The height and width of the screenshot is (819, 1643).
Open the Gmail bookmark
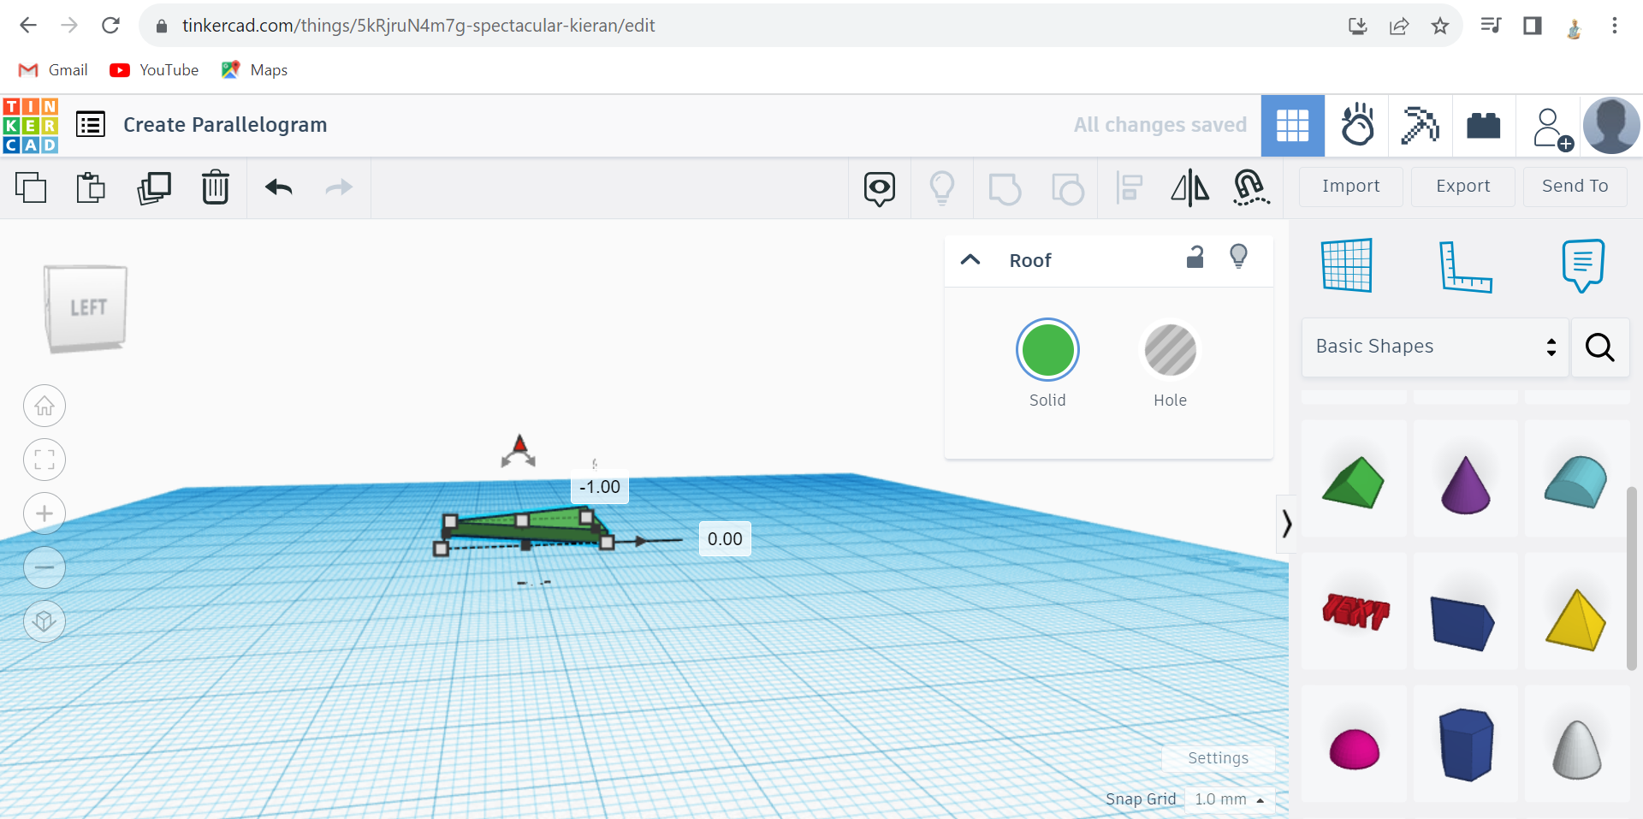[53, 70]
